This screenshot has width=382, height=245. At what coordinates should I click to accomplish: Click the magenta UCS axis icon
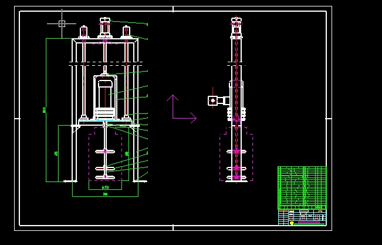[x=181, y=109]
